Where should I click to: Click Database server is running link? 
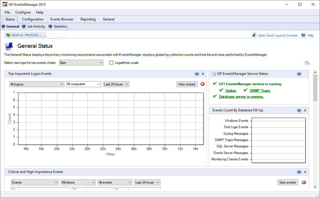pyautogui.click(x=241, y=97)
